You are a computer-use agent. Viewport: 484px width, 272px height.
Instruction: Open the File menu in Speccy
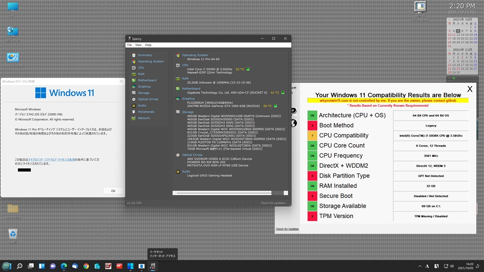tap(129, 45)
